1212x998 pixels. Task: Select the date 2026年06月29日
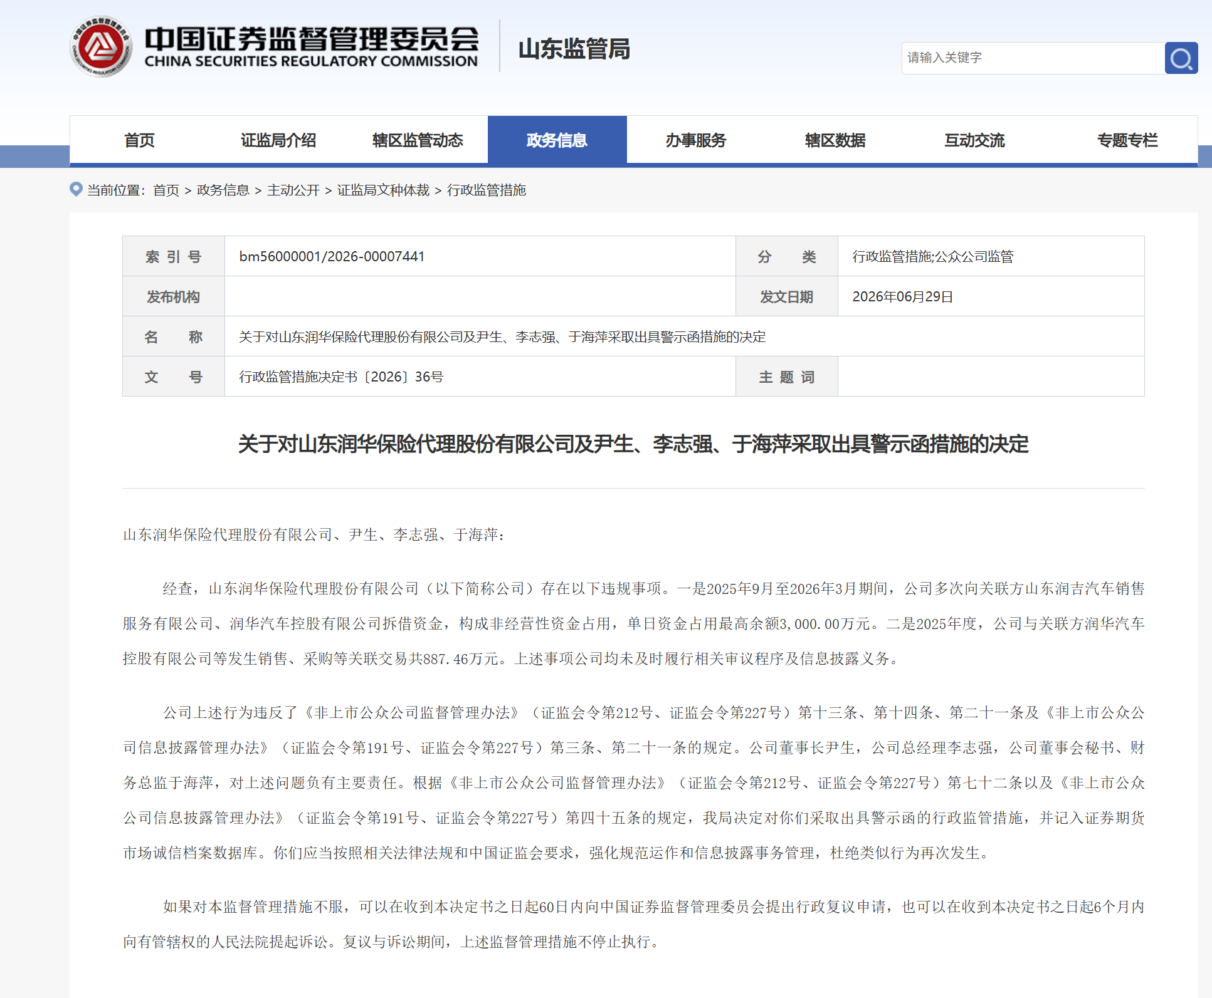click(x=903, y=296)
